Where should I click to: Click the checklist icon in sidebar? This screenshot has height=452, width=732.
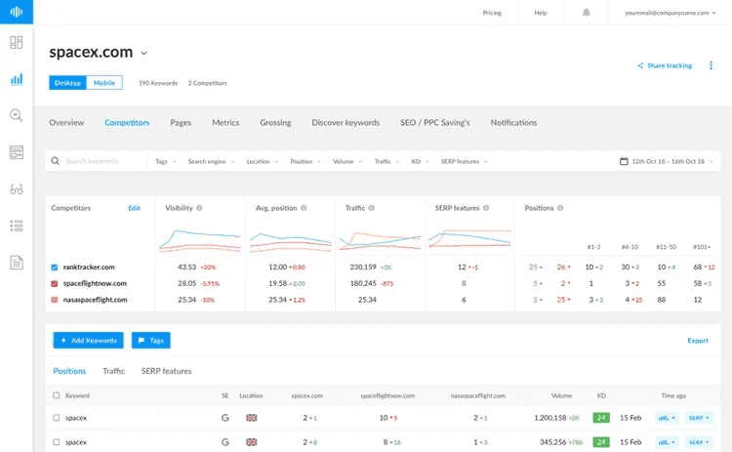[x=16, y=226]
